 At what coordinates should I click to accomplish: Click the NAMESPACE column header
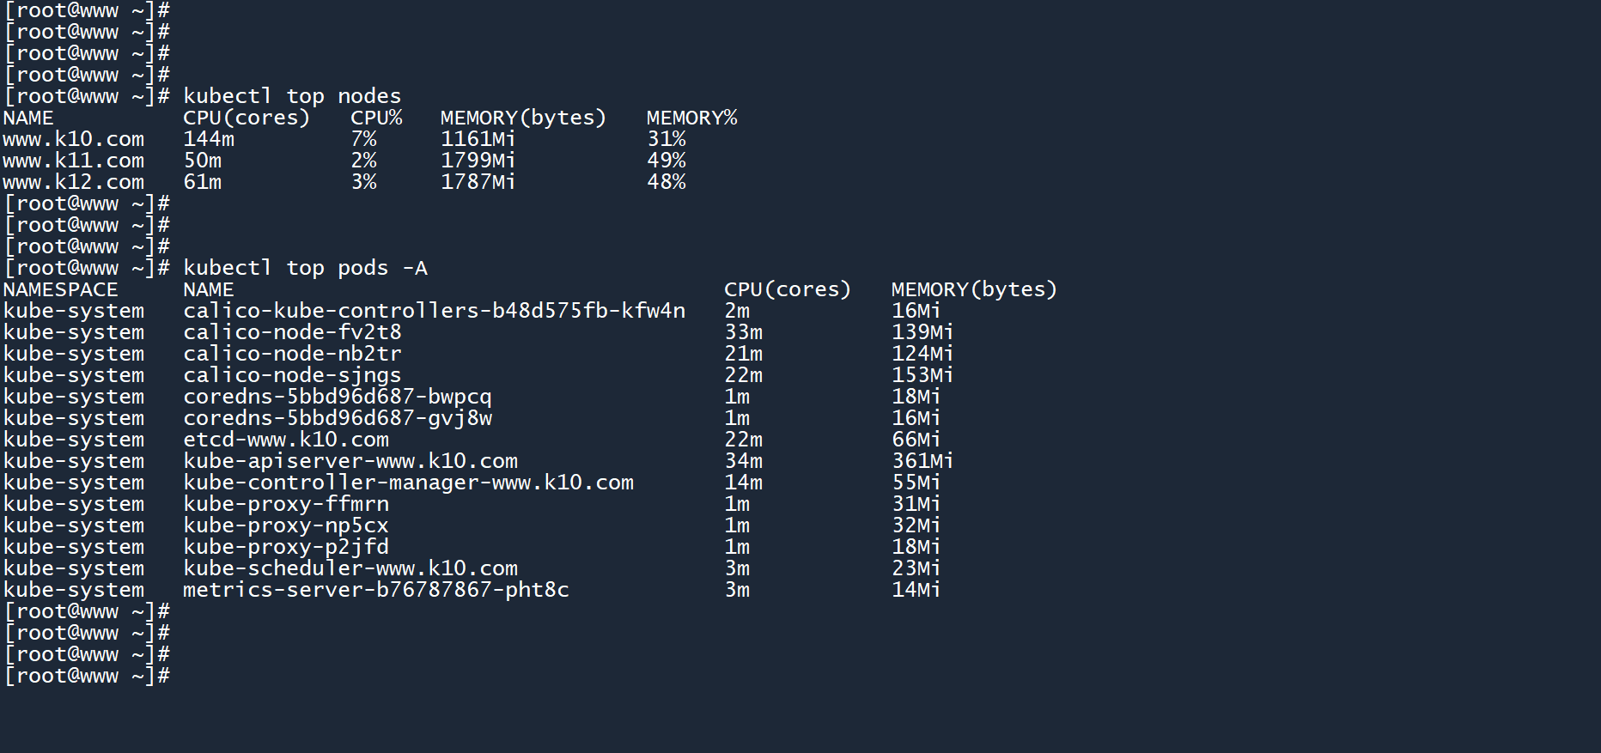click(x=61, y=289)
